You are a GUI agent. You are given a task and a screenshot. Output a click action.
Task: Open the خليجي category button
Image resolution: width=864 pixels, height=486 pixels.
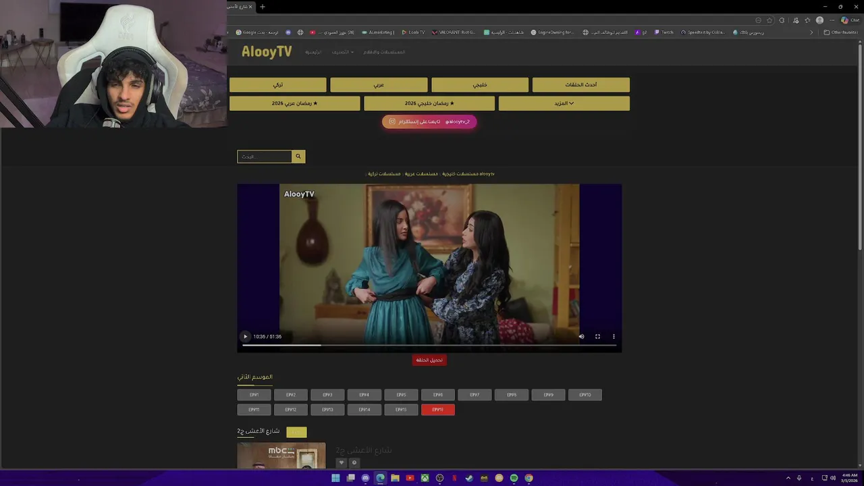click(480, 84)
